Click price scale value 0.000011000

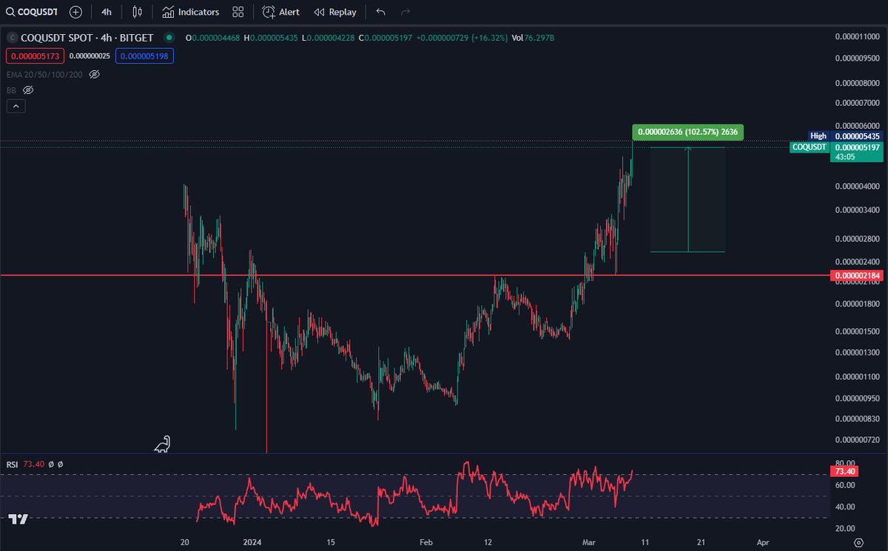coord(858,36)
